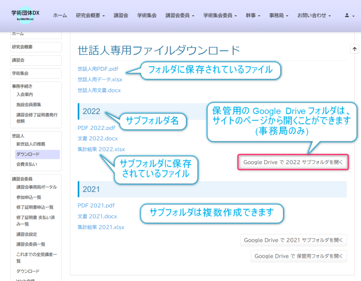Download 世話人用データ.xlsx
The image size is (361, 281).
pyautogui.click(x=100, y=80)
